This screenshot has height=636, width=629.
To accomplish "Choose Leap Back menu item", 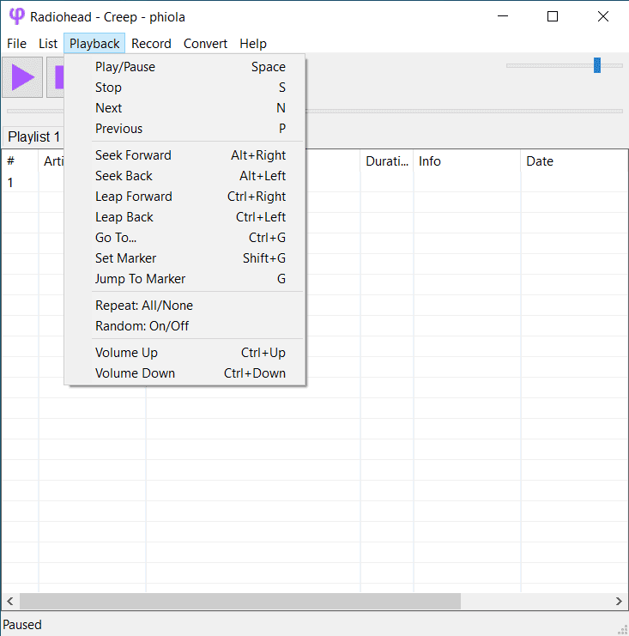I will click(185, 217).
